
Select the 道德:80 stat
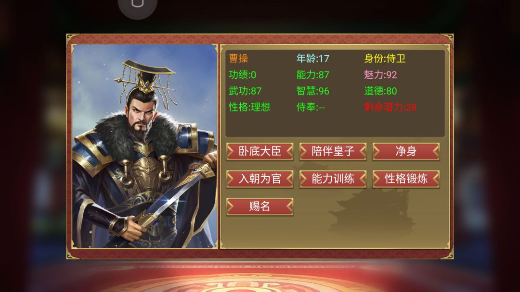380,91
